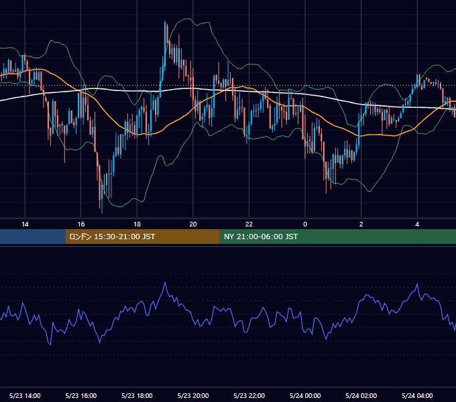Click the 4 hour axis label
The height and width of the screenshot is (402, 456).
tap(417, 224)
